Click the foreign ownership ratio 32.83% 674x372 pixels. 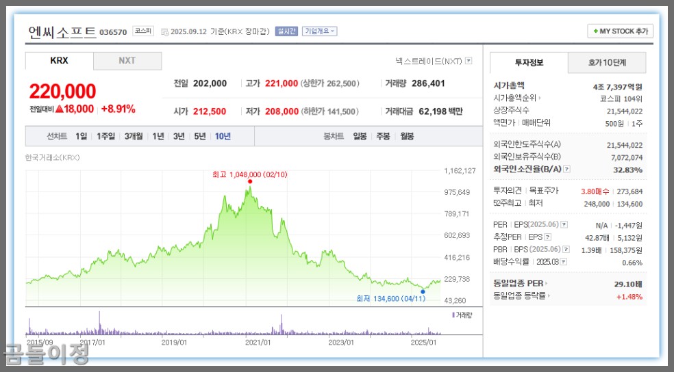tap(627, 170)
